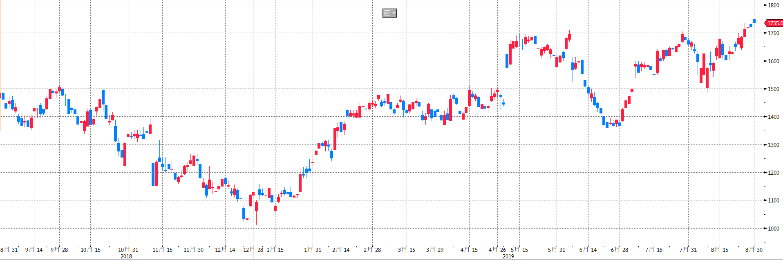Click the 1800 price axis label

773,5
